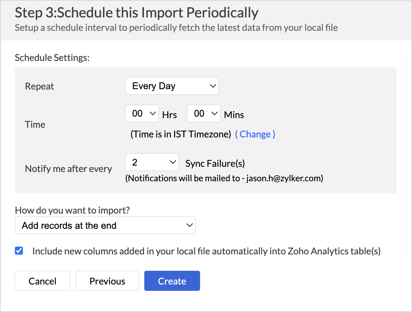Click the Change timezone link
Viewport: 412px width, 312px height.
click(255, 134)
